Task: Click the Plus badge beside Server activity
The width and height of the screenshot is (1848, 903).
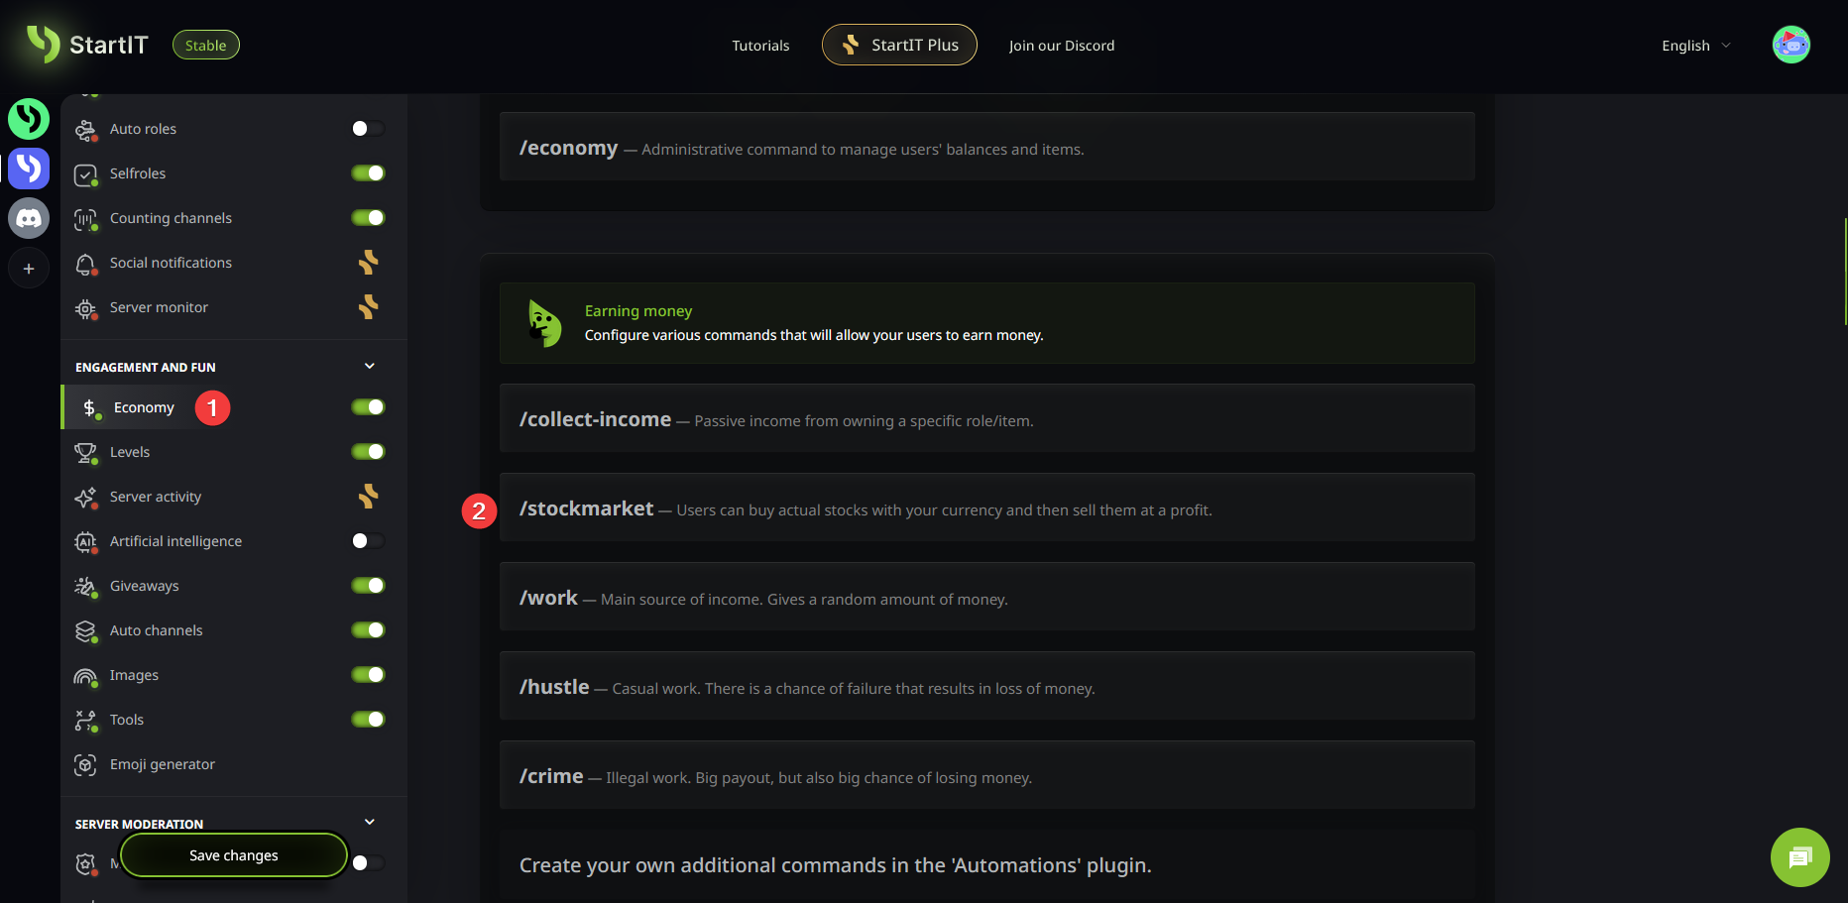Action: pyautogui.click(x=368, y=497)
